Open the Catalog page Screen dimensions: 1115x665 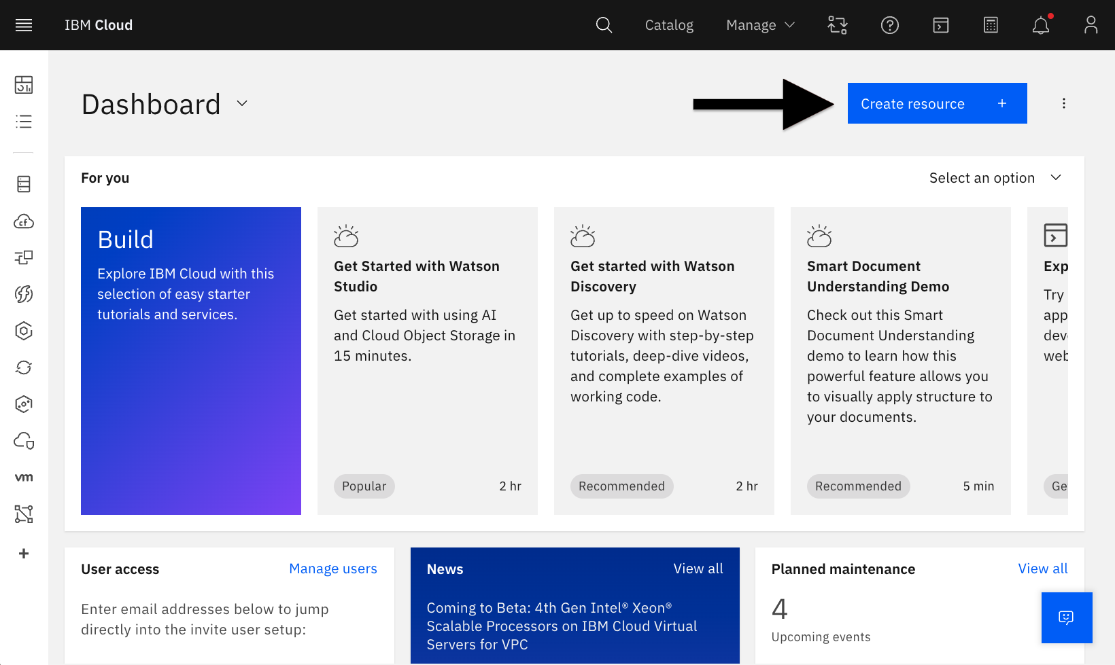[669, 25]
